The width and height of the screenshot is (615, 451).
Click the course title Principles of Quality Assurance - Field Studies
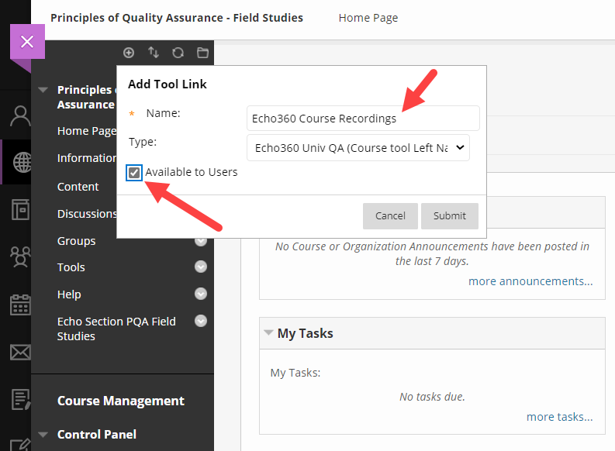coord(177,18)
